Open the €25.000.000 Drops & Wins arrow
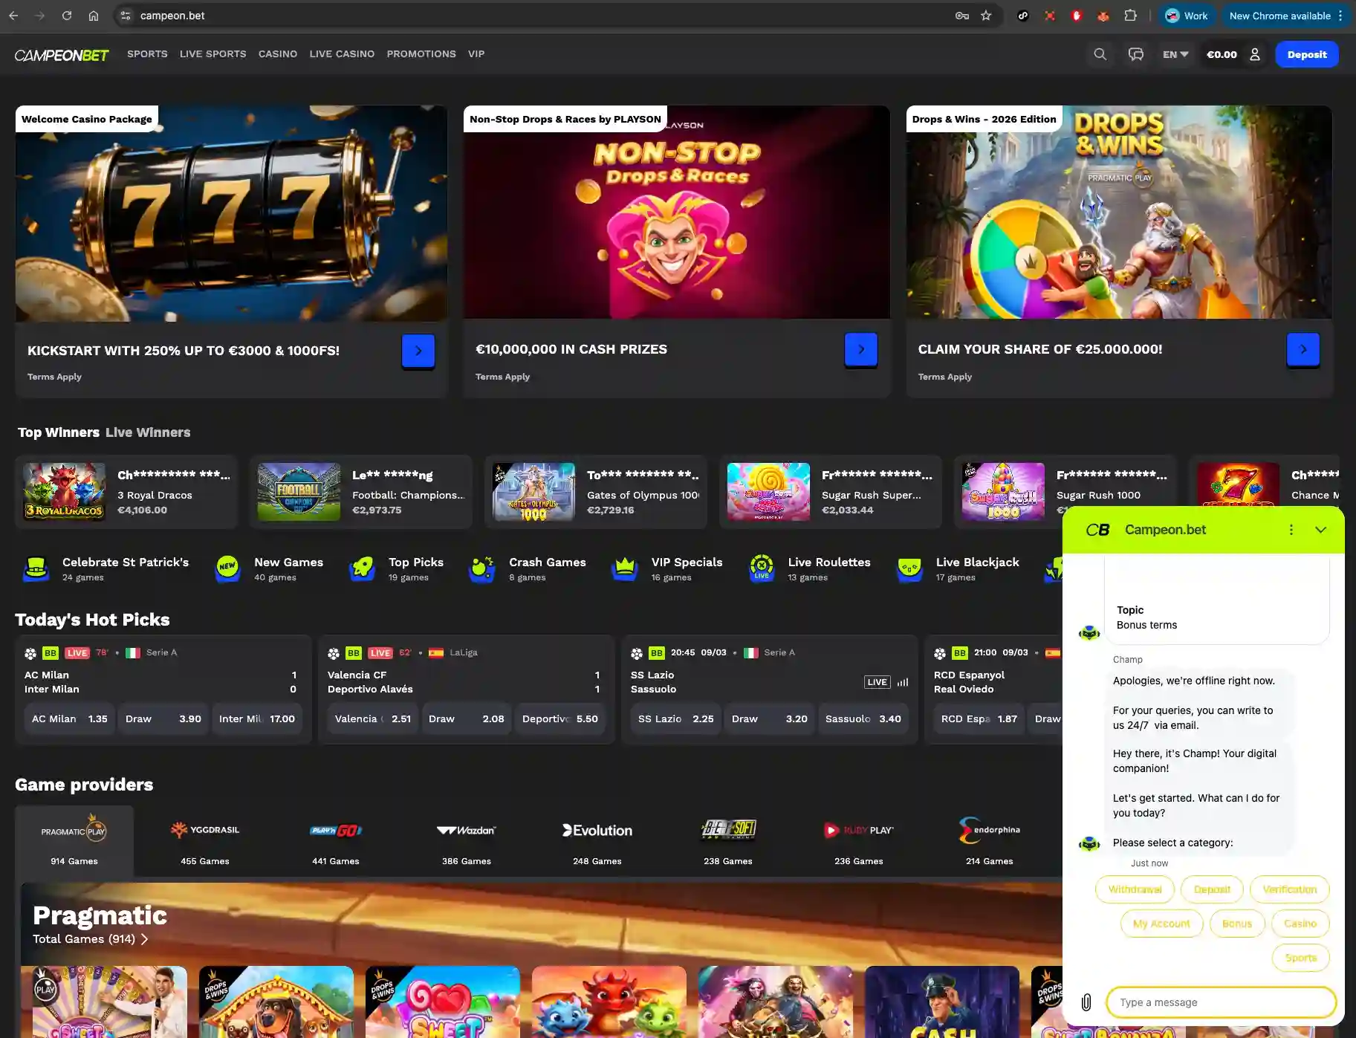Viewport: 1356px width, 1038px height. pyautogui.click(x=1303, y=350)
